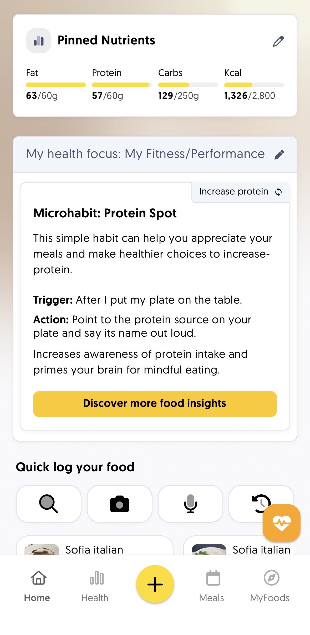Viewport: 310px width, 635px height.
Task: Tap the Pinned Nutrients bar chart icon
Action: [39, 41]
